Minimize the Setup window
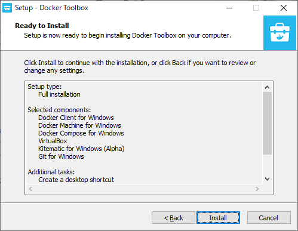 pos(229,8)
